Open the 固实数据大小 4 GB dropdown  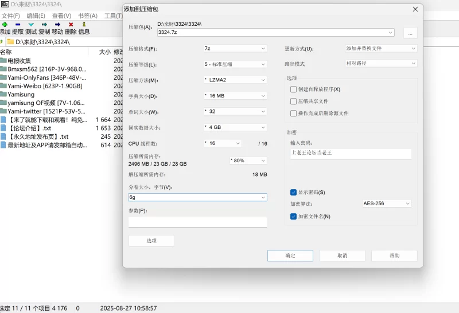click(x=235, y=127)
